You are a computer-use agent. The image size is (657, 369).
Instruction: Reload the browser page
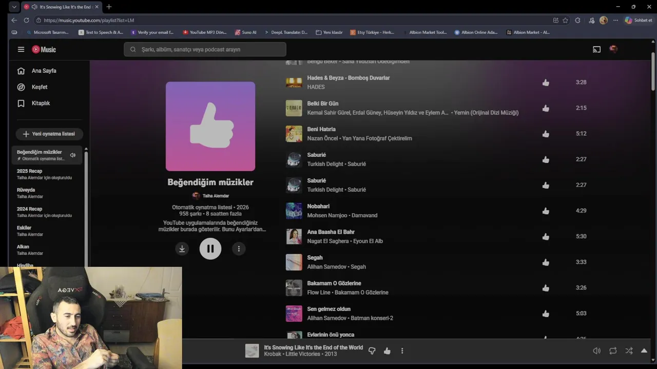pos(26,20)
